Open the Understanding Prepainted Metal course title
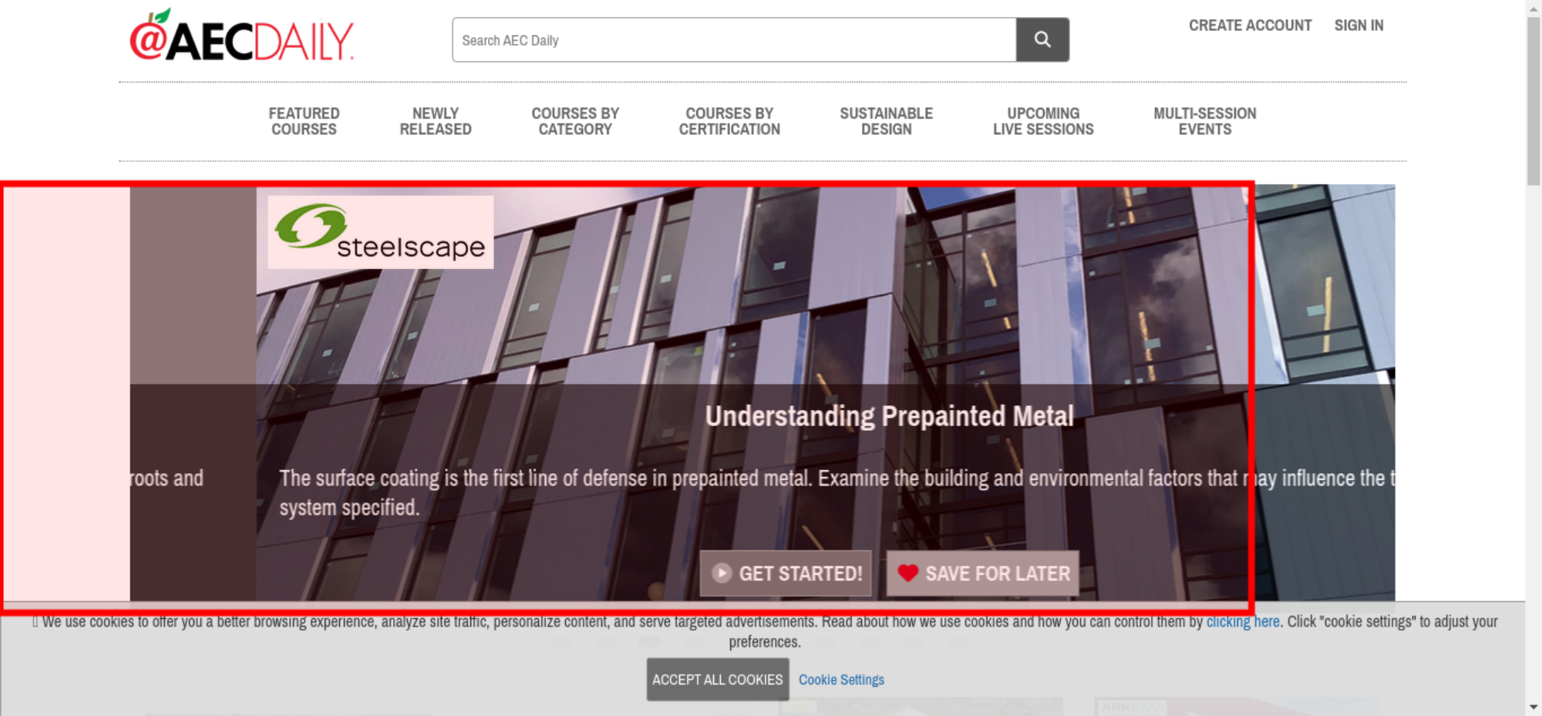1542x716 pixels. [x=889, y=416]
